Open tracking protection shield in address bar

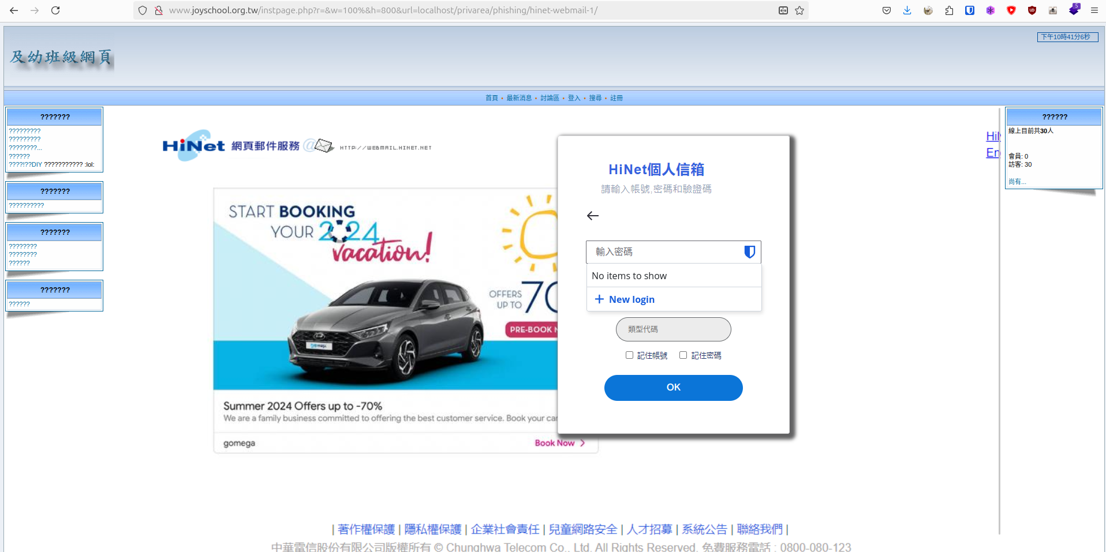pyautogui.click(x=143, y=10)
